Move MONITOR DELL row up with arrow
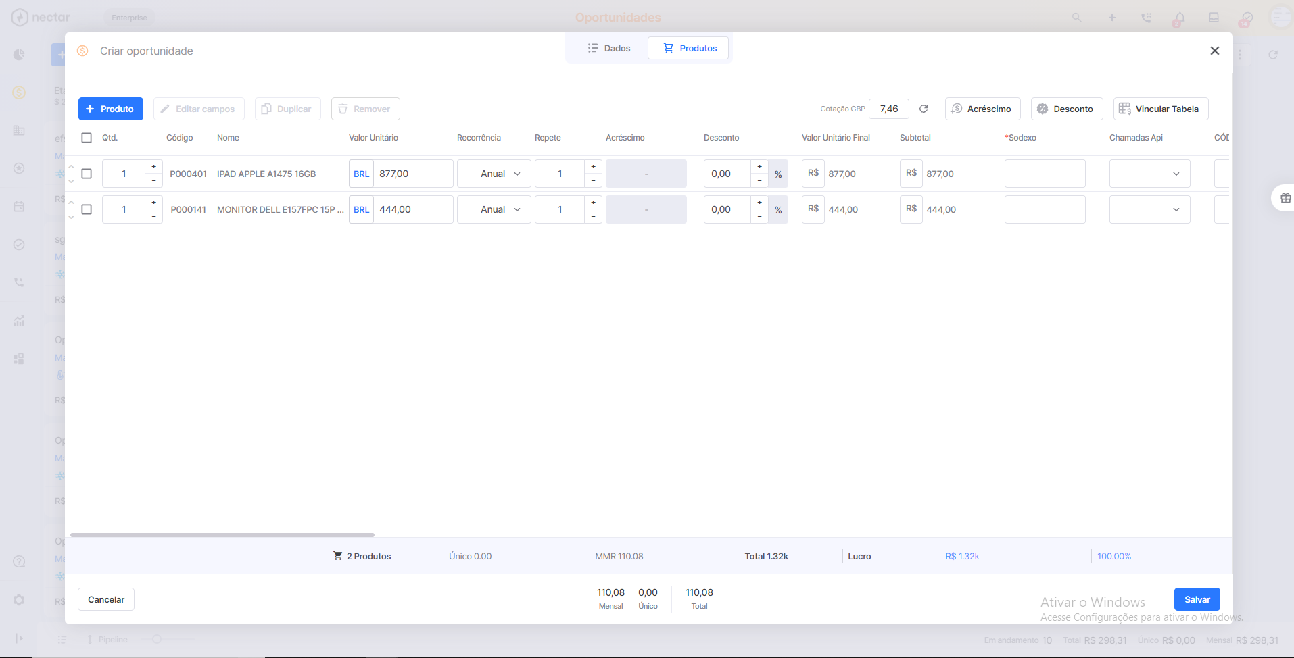This screenshot has width=1294, height=658. point(71,202)
